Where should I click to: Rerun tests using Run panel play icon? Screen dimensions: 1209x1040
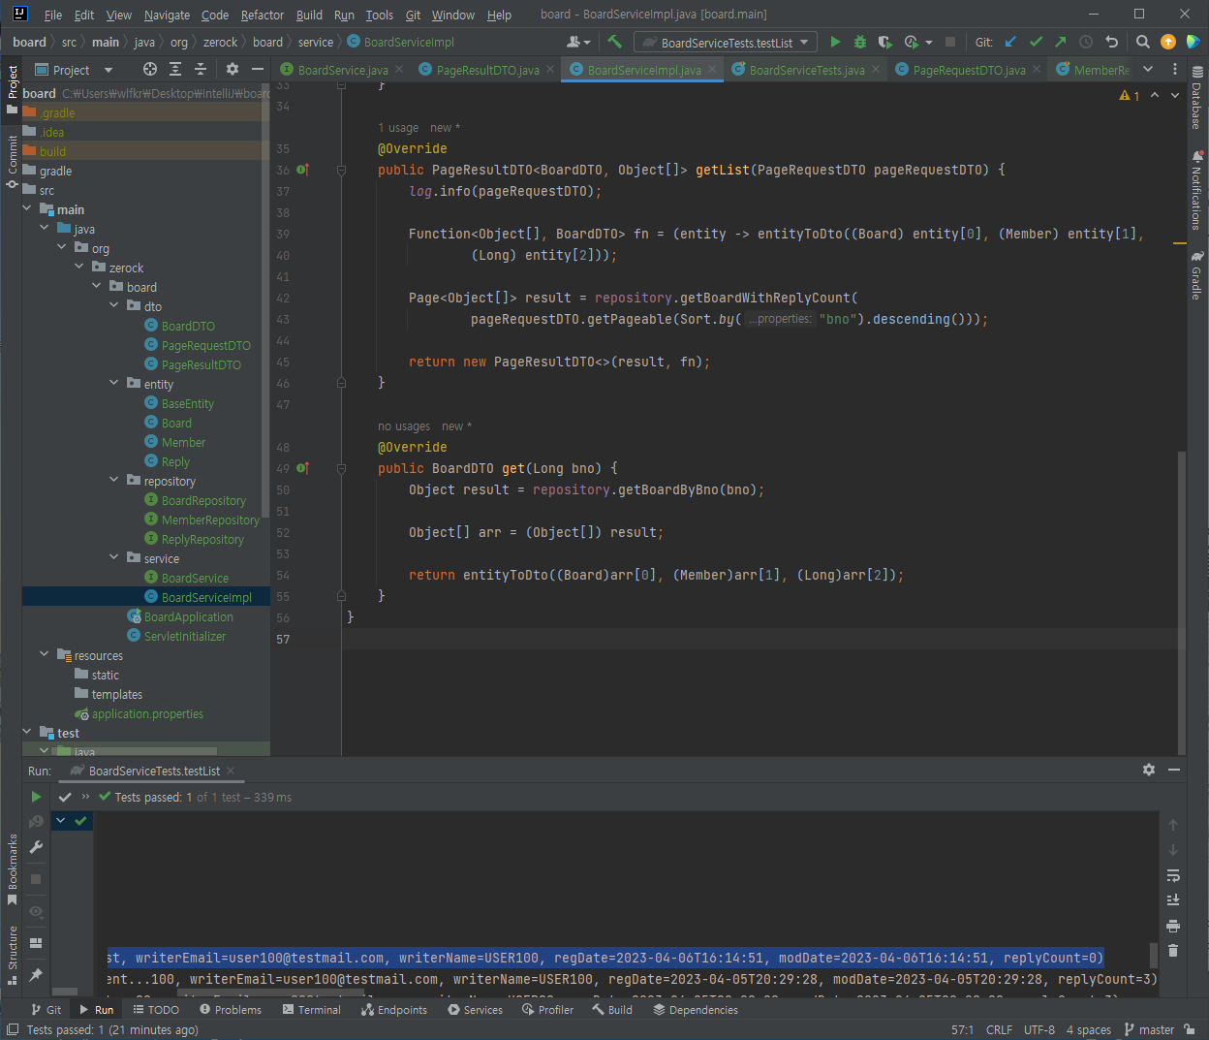pos(36,797)
